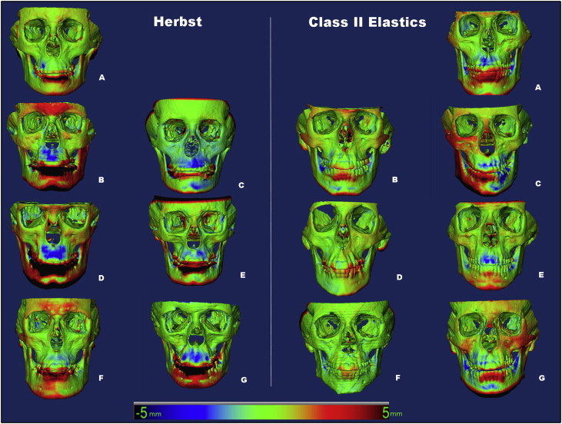Click the Herbst skull model labeled F
The height and width of the screenshot is (424, 562).
click(52, 338)
